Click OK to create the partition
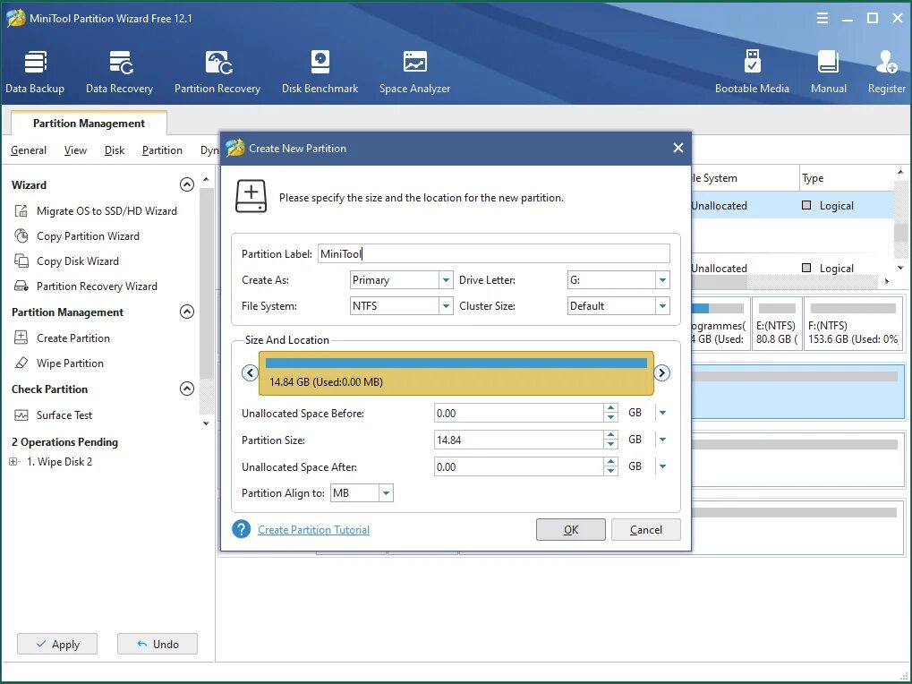Viewport: 912px width, 684px height. click(x=571, y=529)
